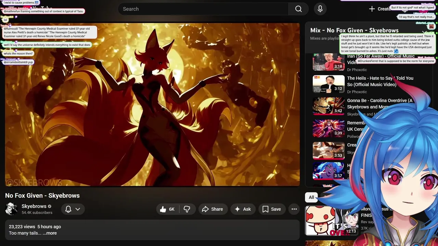Click the main video player

[x=152, y=105]
